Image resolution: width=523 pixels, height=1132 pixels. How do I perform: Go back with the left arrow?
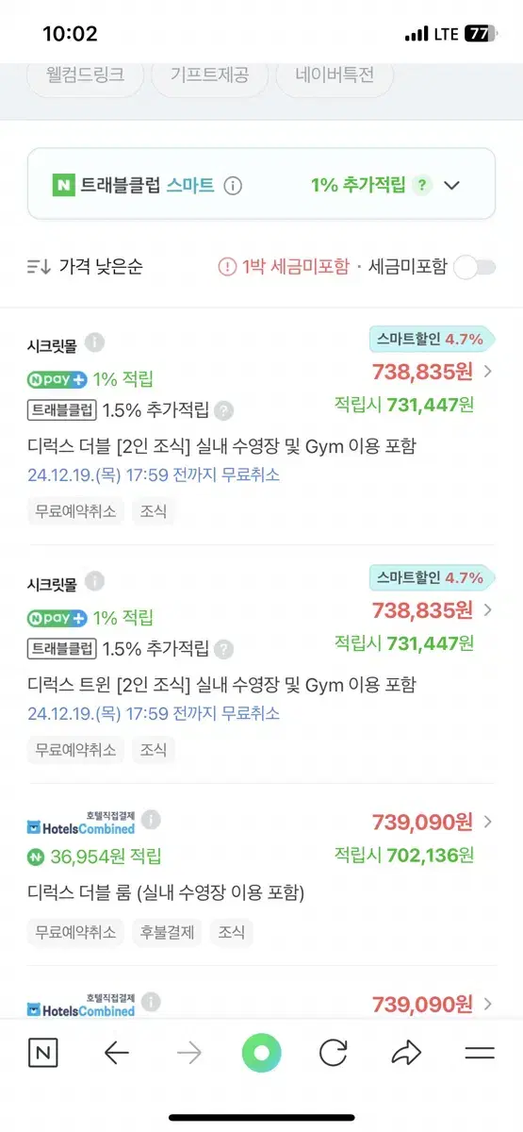pos(117,1053)
